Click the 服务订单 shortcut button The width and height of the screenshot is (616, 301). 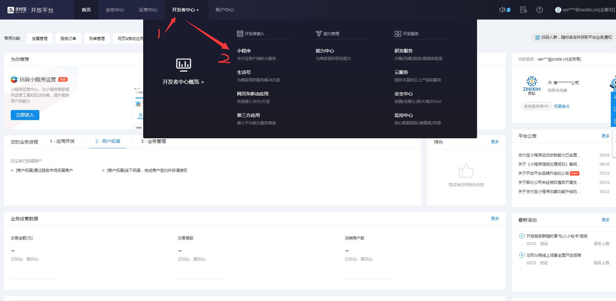[68, 38]
